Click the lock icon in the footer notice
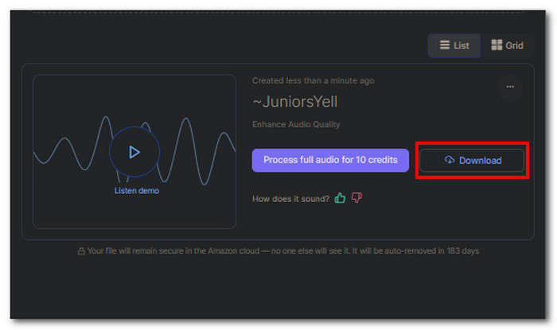The height and width of the screenshot is (330, 557). coord(81,250)
